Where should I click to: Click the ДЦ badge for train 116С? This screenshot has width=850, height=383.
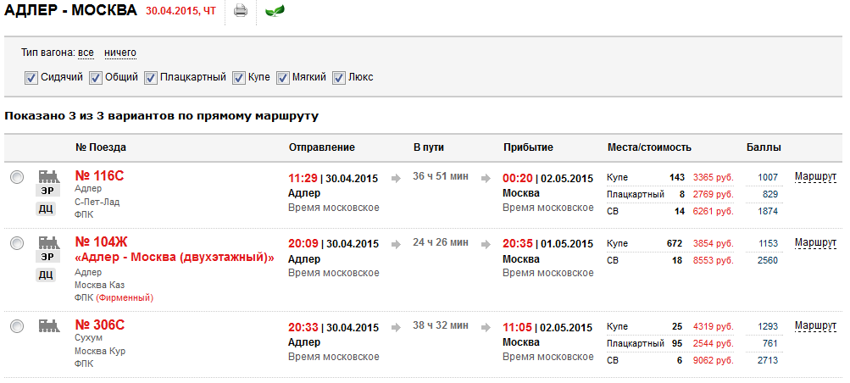[x=49, y=208]
